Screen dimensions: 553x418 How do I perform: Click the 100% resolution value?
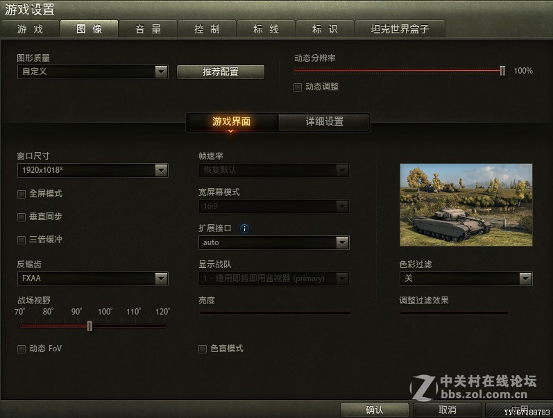(523, 71)
